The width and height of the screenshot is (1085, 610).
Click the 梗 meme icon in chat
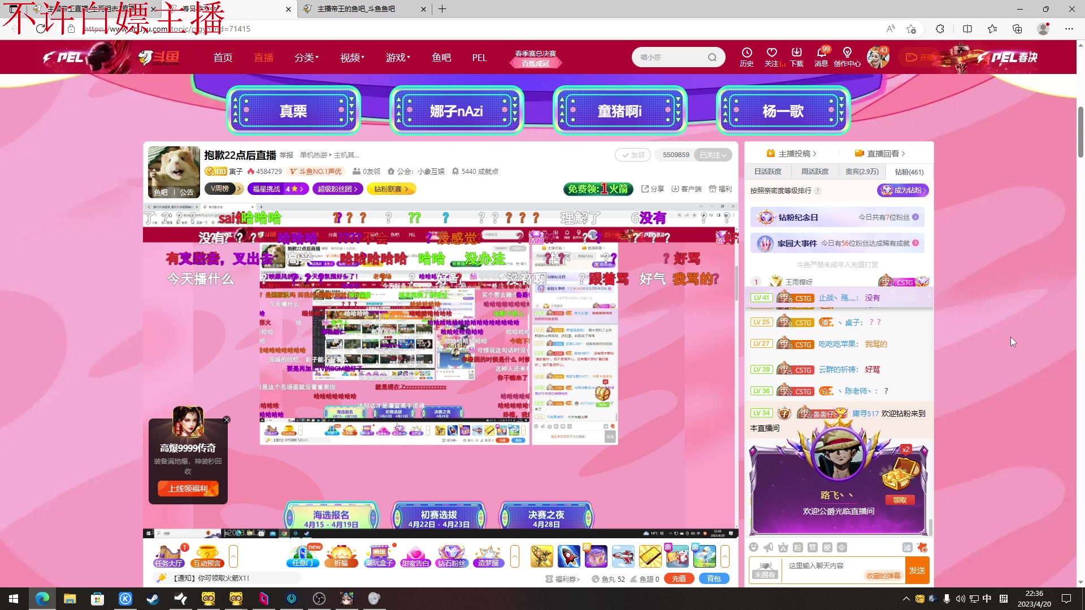(827, 547)
